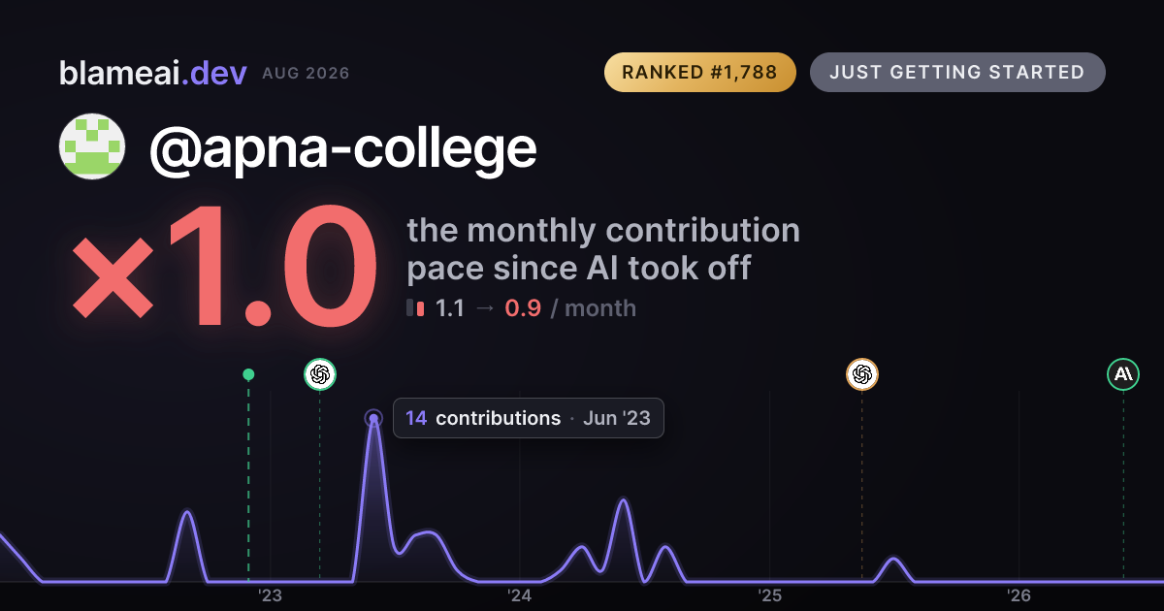Click the Anthropic logo marker
The image size is (1164, 611).
click(x=1123, y=373)
